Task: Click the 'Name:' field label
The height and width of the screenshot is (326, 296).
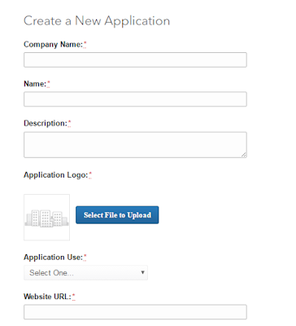Action: coord(35,84)
